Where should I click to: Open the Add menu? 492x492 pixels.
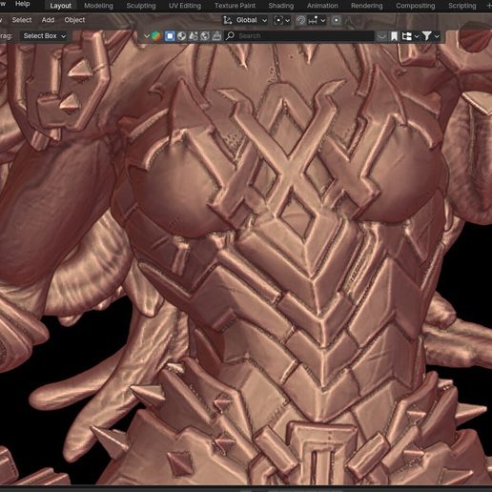point(48,20)
